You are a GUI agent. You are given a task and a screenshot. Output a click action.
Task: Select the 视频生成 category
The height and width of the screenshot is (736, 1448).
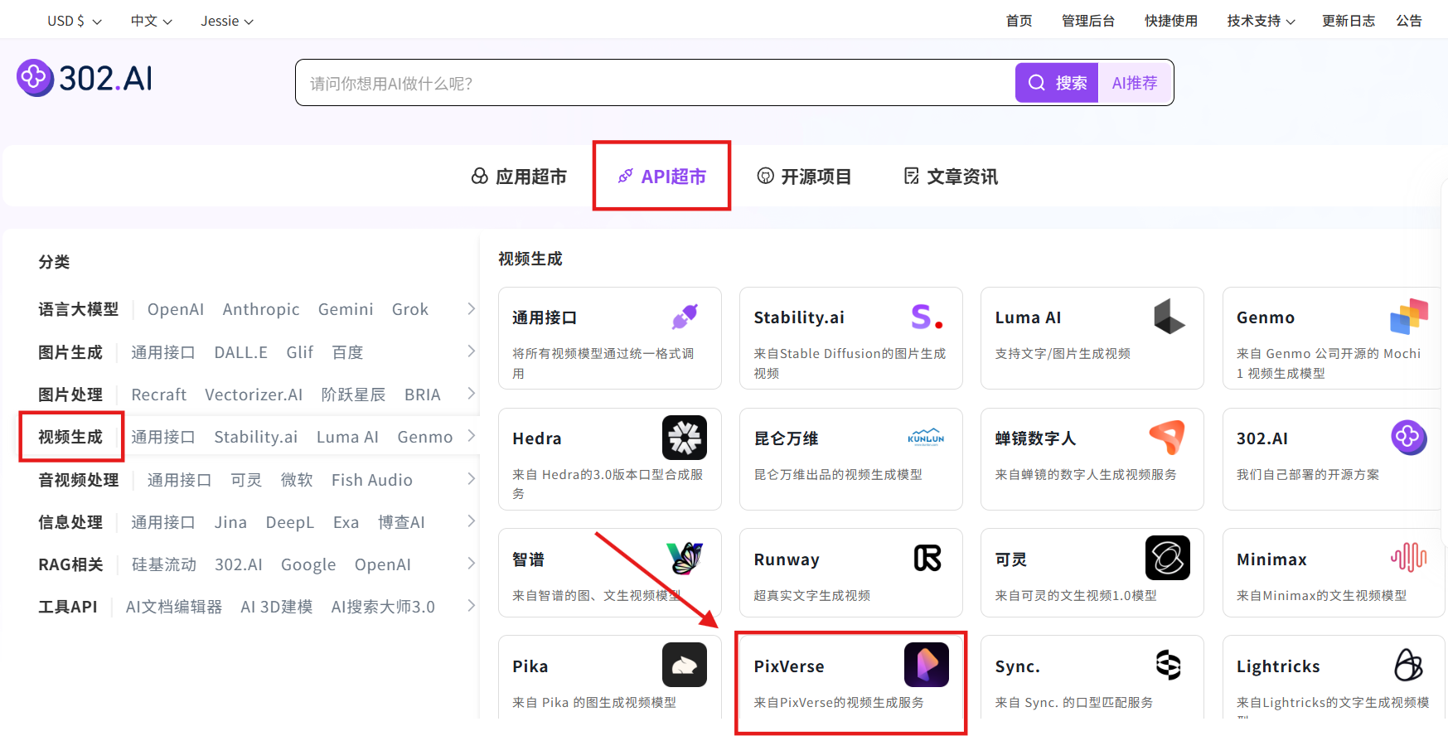point(70,437)
